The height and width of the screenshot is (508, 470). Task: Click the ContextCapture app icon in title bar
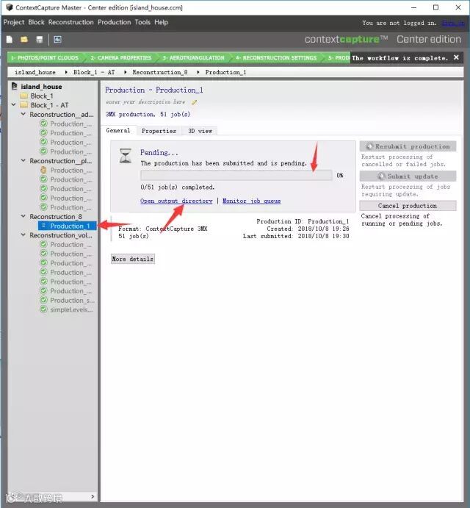coord(10,7)
